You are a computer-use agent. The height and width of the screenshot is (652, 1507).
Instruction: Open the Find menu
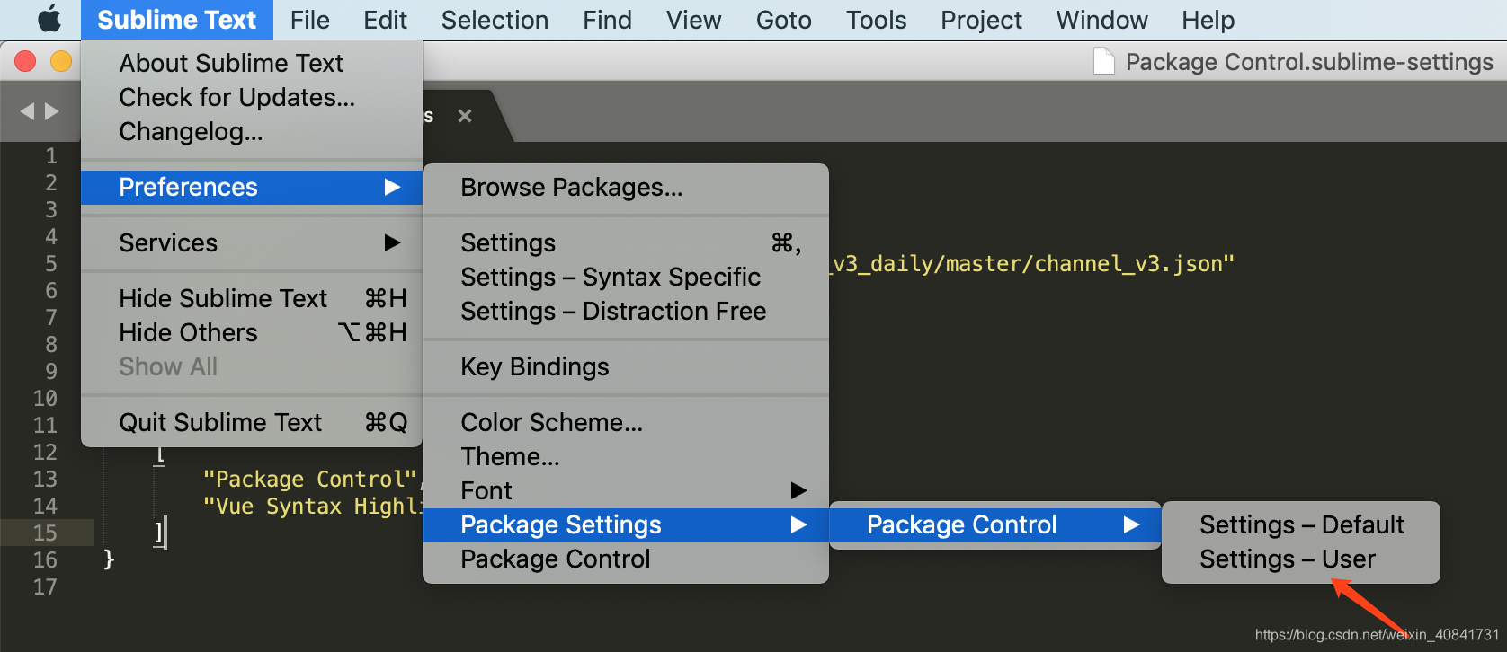click(x=607, y=20)
